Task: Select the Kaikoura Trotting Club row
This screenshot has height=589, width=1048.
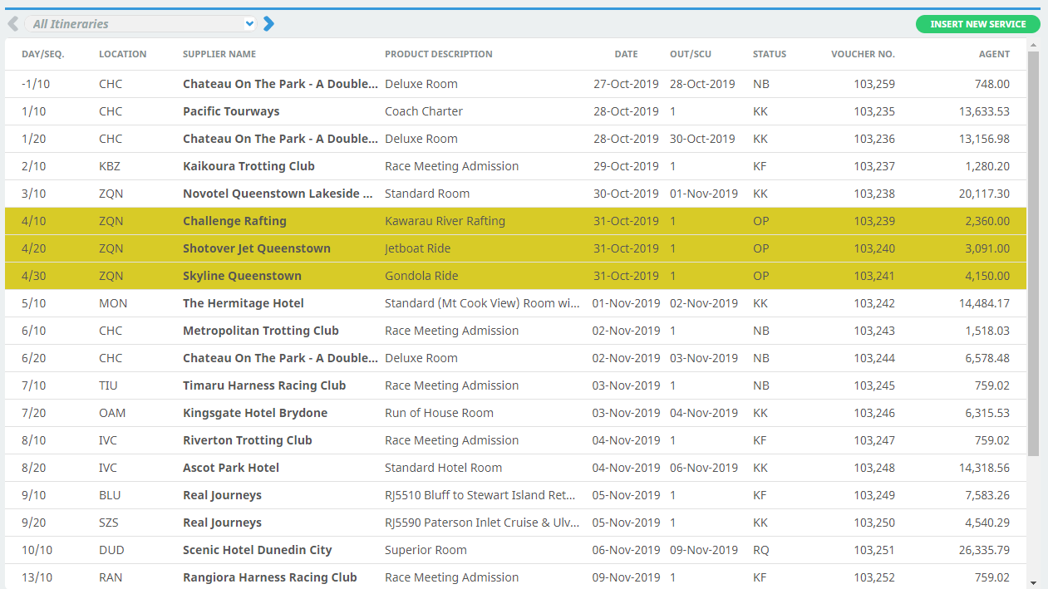Action: tap(515, 166)
